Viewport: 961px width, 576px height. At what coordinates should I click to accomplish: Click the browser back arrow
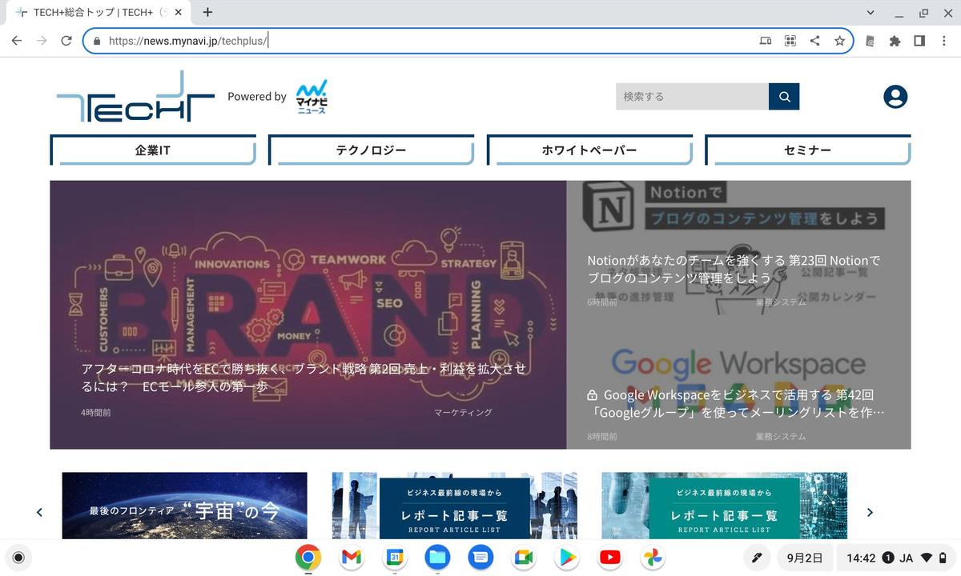pyautogui.click(x=17, y=41)
